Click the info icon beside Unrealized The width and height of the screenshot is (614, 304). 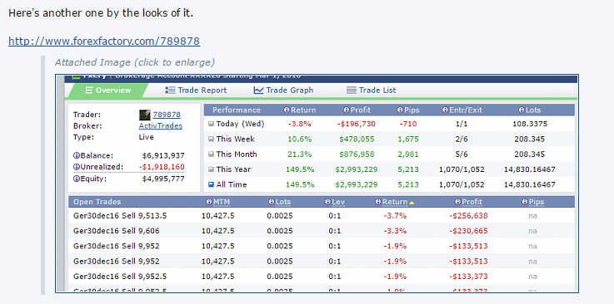(77, 167)
